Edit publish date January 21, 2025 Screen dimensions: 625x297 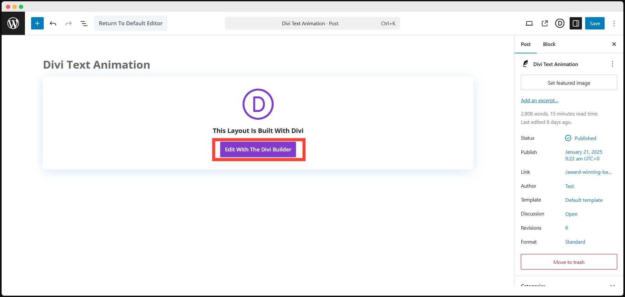pyautogui.click(x=584, y=155)
